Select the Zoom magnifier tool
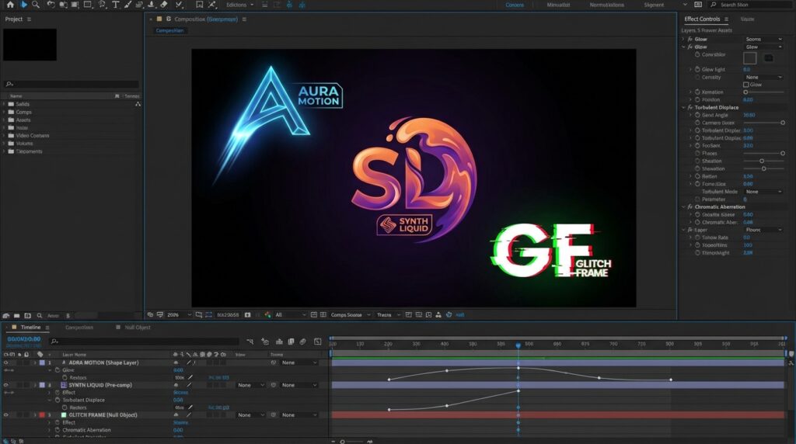This screenshot has height=444, width=796. 36,5
